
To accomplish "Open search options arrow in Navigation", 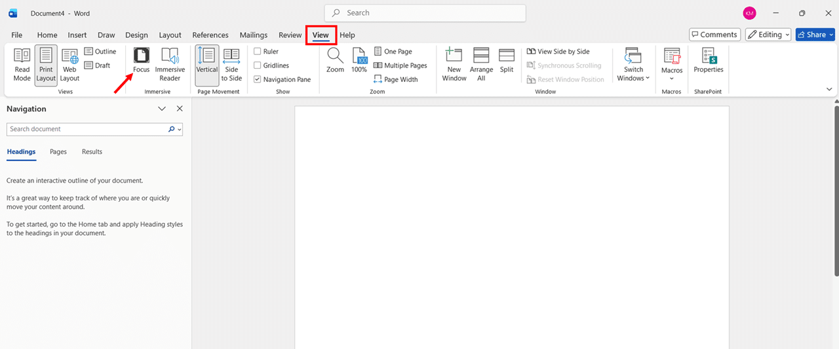I will point(179,130).
